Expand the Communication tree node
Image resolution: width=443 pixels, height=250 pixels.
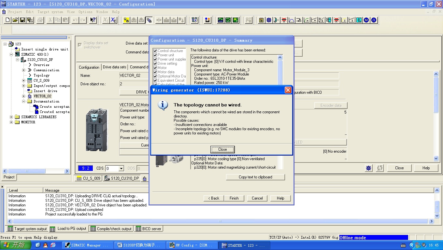[x=23, y=70]
